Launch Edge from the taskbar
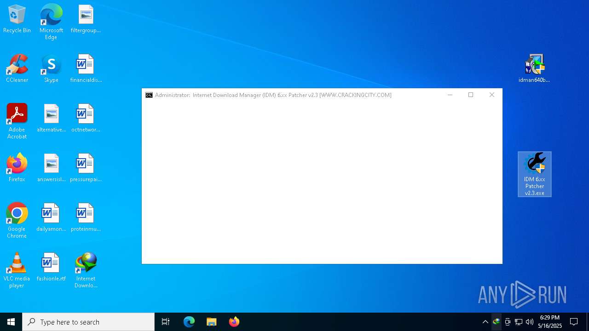589x331 pixels. [x=189, y=322]
